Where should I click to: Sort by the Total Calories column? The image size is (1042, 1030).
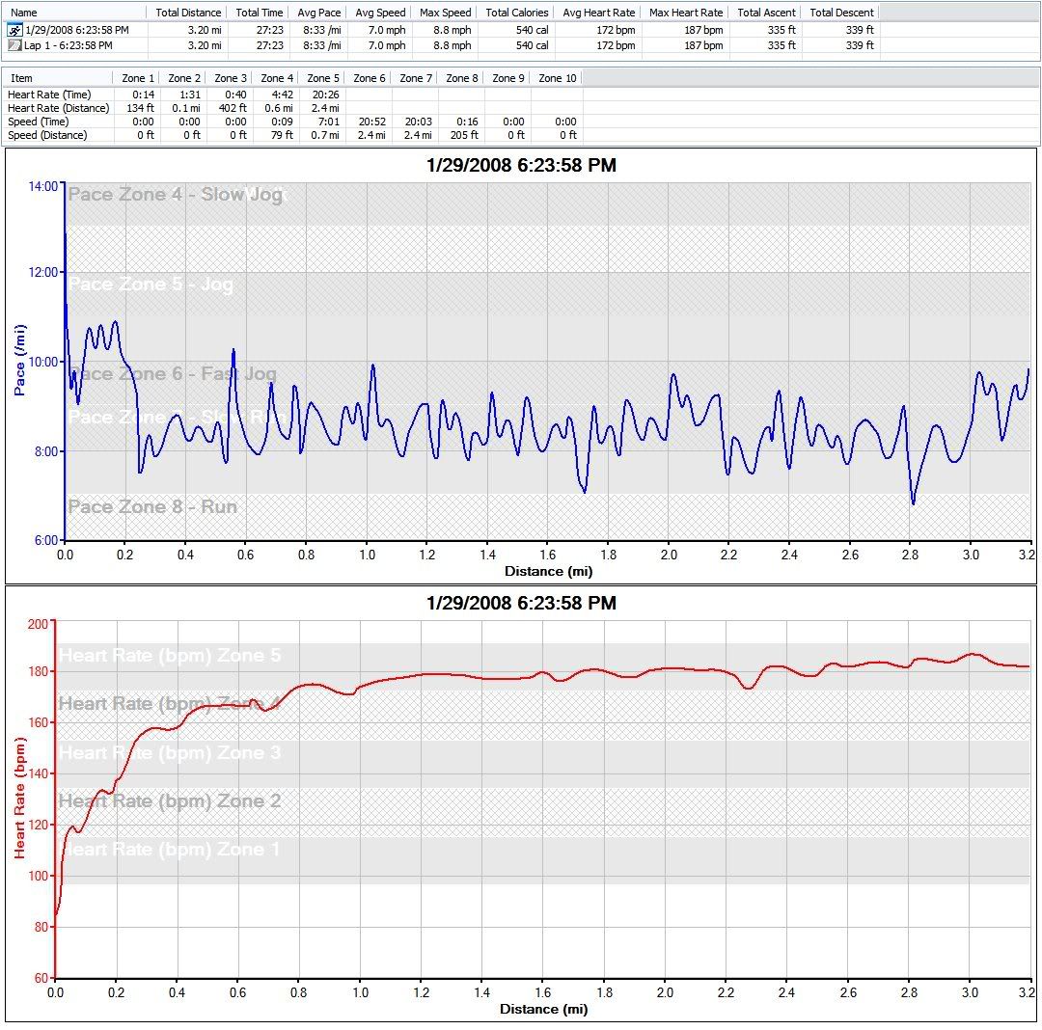coord(516,13)
